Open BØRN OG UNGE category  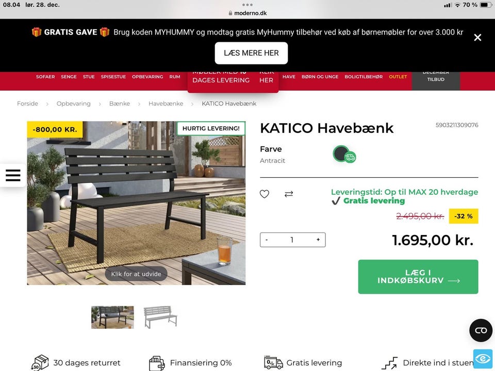[x=320, y=77]
